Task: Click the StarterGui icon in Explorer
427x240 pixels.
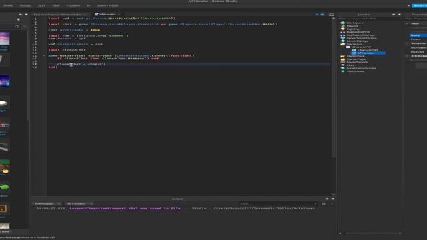Action: click(x=343, y=44)
